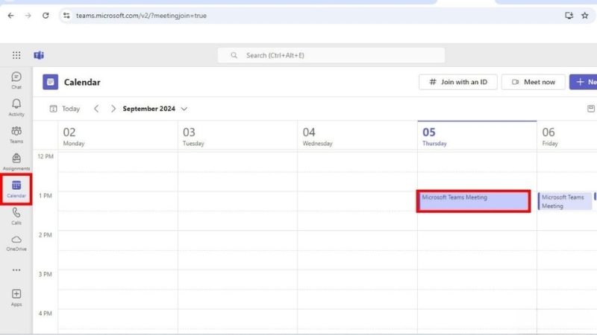Open Chat in the sidebar
The image size is (597, 335).
[16, 80]
